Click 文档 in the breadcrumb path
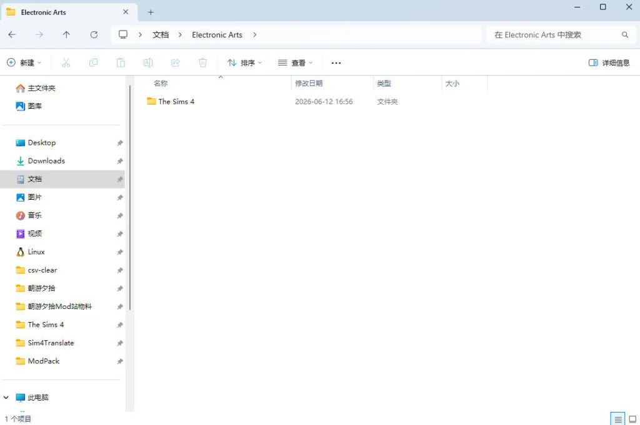This screenshot has width=640, height=425. pyautogui.click(x=161, y=34)
